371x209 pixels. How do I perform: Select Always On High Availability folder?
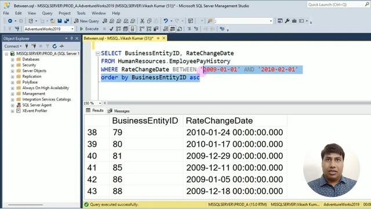tap(45, 88)
